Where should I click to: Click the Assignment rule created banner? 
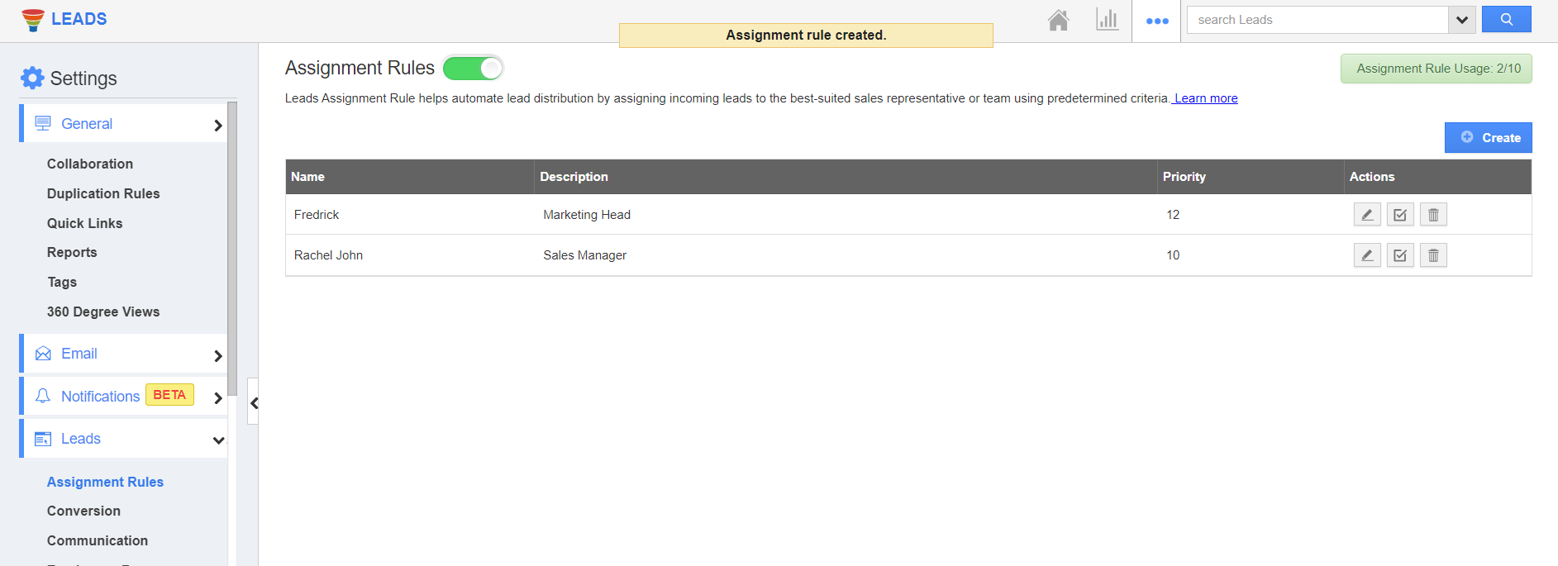coord(806,36)
